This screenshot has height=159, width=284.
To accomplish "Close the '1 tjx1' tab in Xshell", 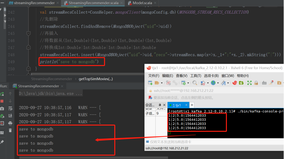I will (186, 105).
